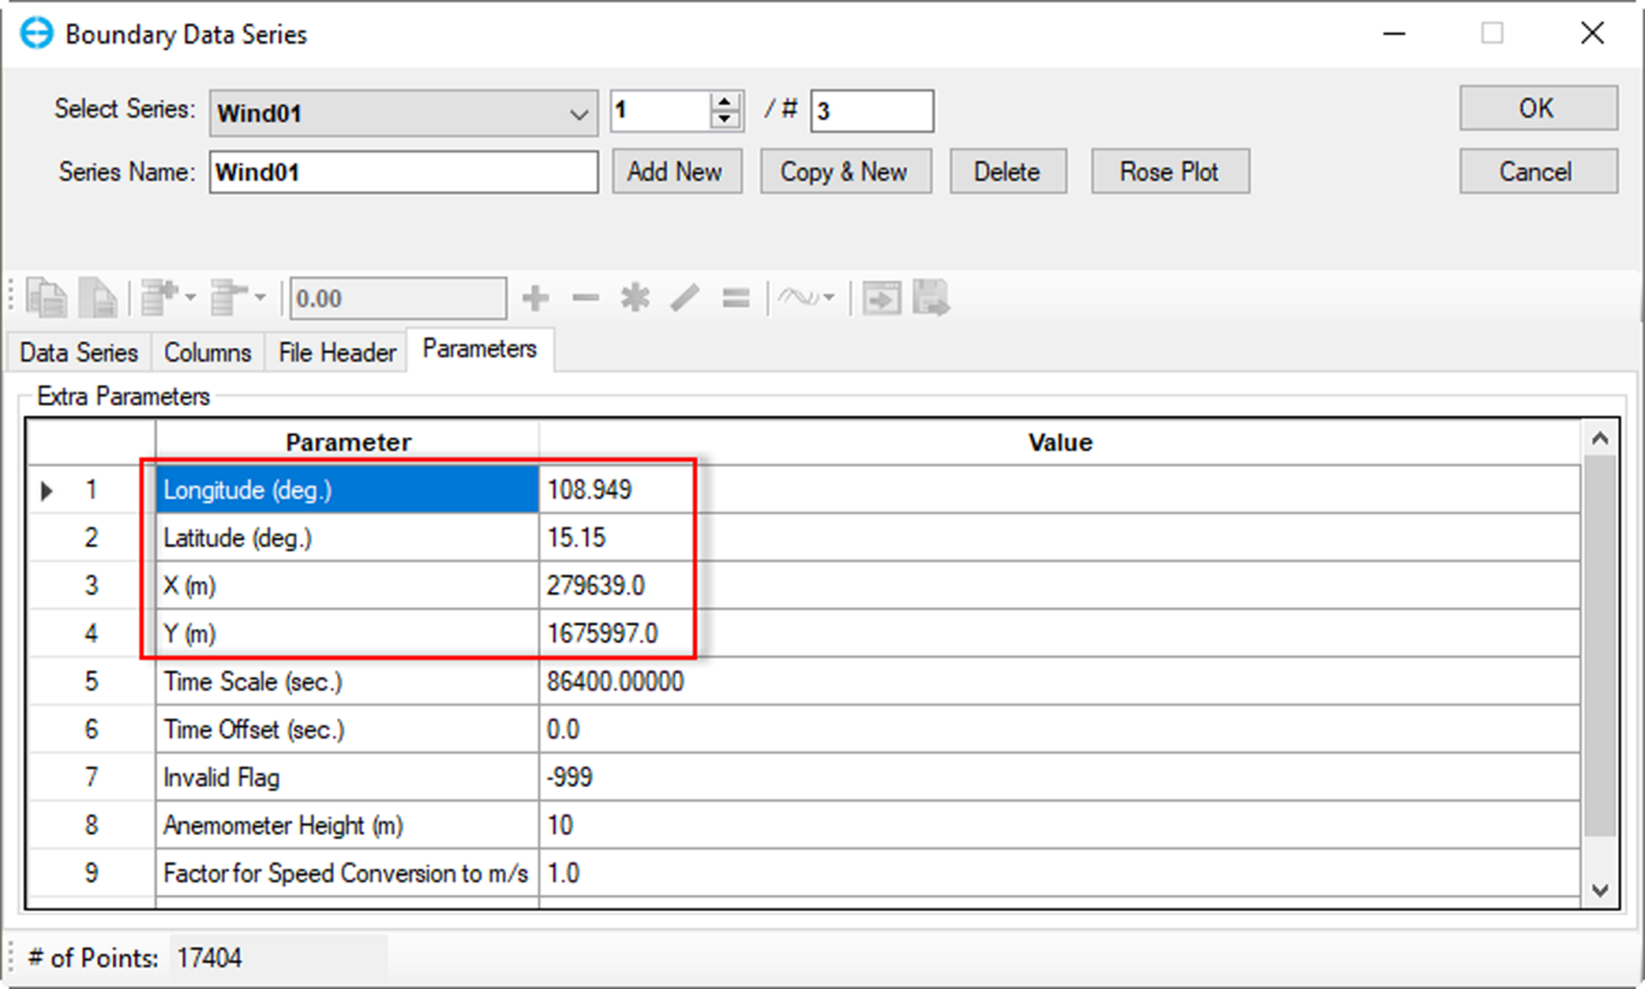Expand the insert row options arrow
The width and height of the screenshot is (1645, 989).
(189, 298)
